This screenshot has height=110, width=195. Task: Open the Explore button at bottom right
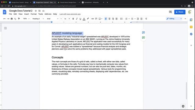(183, 106)
